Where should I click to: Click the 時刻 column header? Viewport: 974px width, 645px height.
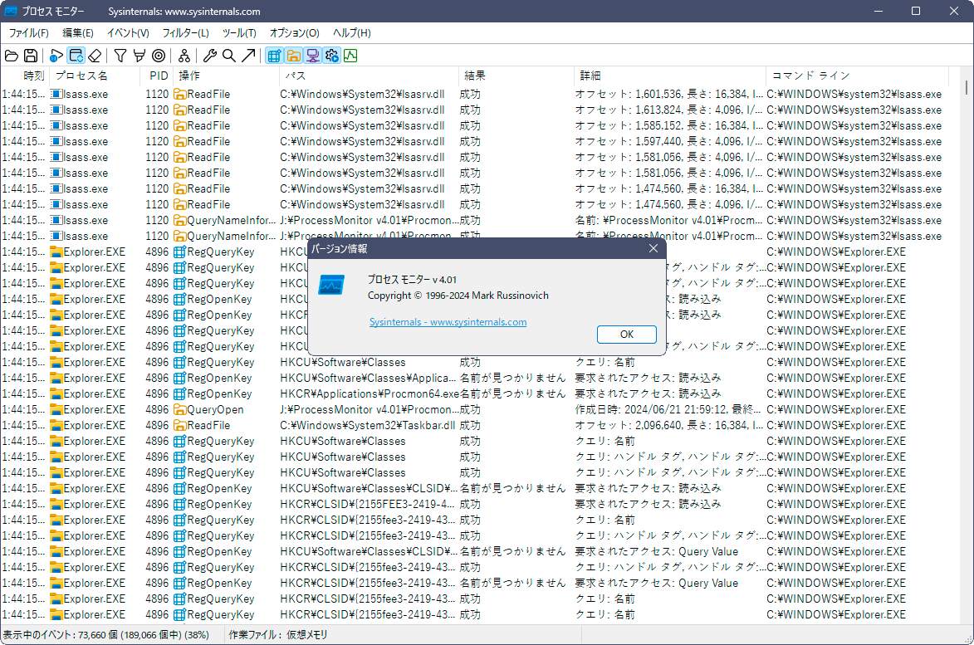tap(25, 76)
